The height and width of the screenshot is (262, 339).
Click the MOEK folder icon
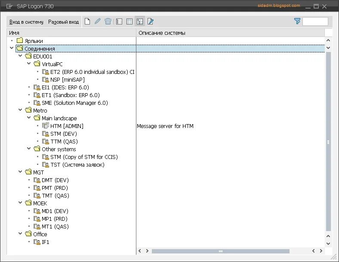pos(28,203)
